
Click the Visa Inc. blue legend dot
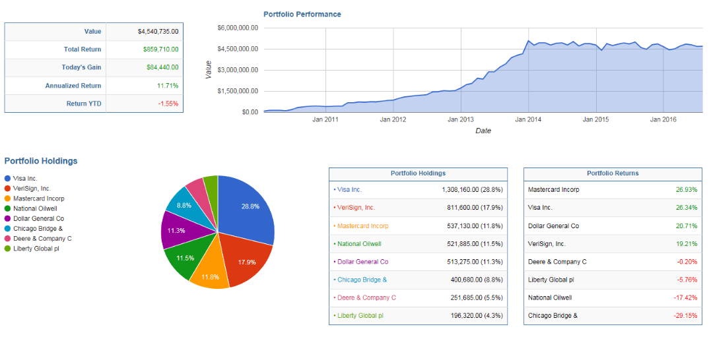click(8, 179)
